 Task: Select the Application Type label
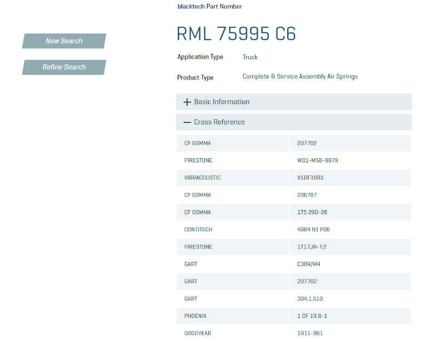coord(200,57)
